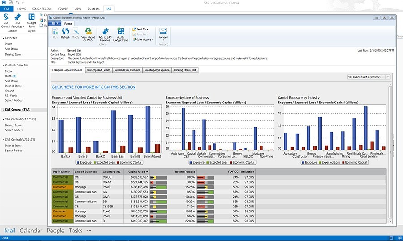Collapse the Favorites folder group

point(2,39)
